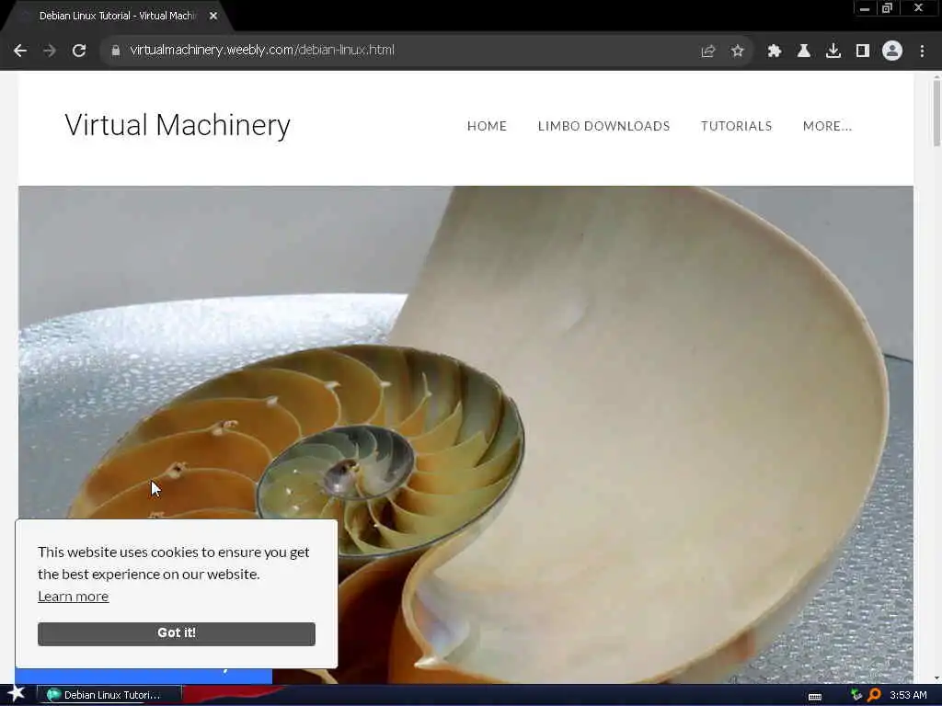Switch to Debian Linux Tutori... taskbar window

(x=109, y=695)
